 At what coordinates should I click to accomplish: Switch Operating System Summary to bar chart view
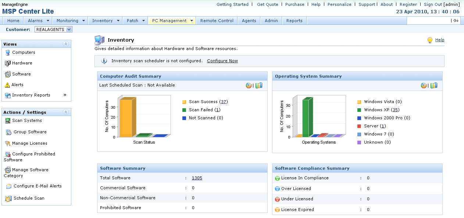(x=434, y=85)
